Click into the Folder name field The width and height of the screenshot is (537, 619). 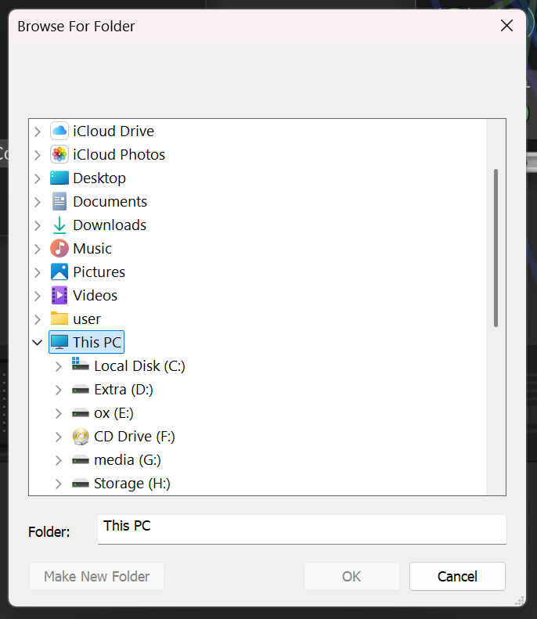click(x=302, y=529)
